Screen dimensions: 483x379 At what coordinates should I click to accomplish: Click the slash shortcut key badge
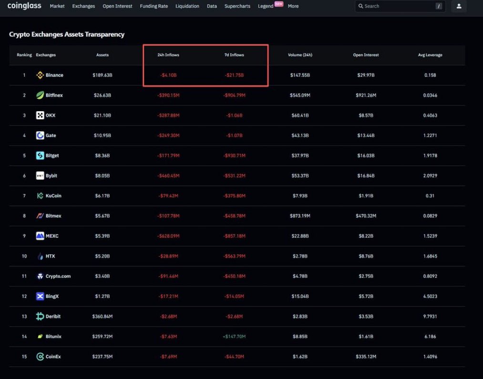[439, 6]
